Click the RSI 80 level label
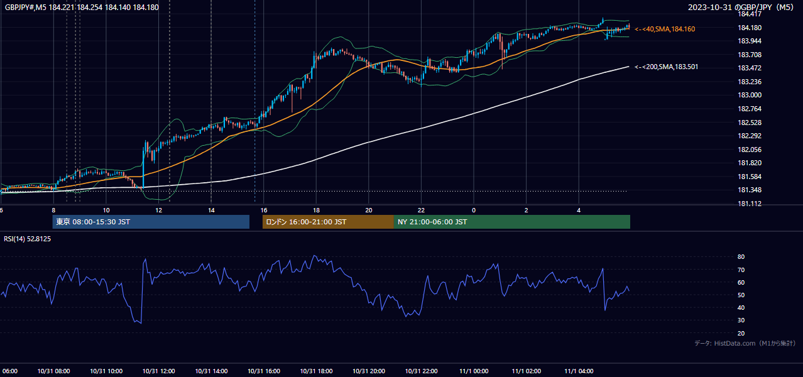 pyautogui.click(x=741, y=257)
